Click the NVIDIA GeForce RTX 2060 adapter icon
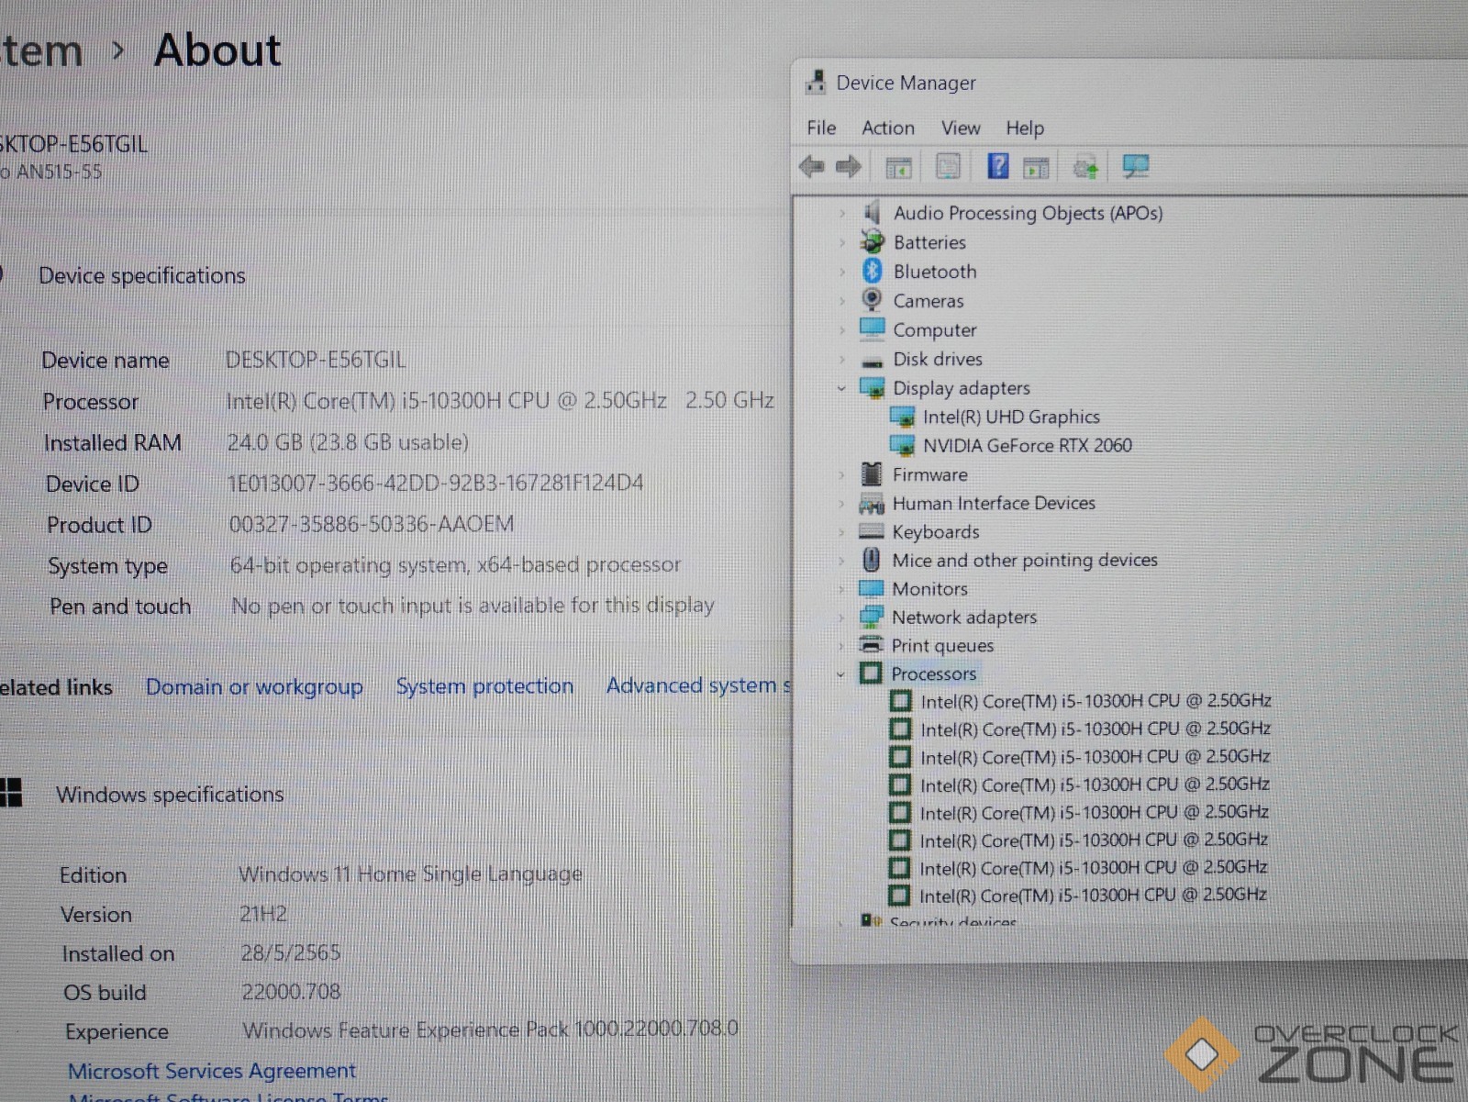 click(902, 446)
